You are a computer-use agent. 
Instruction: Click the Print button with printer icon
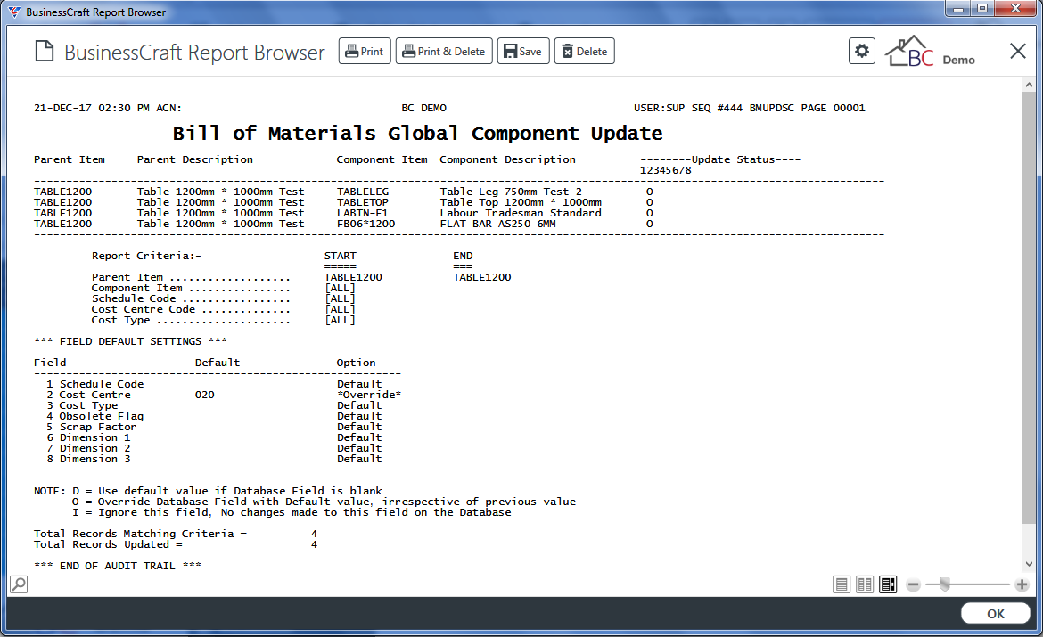click(x=365, y=51)
